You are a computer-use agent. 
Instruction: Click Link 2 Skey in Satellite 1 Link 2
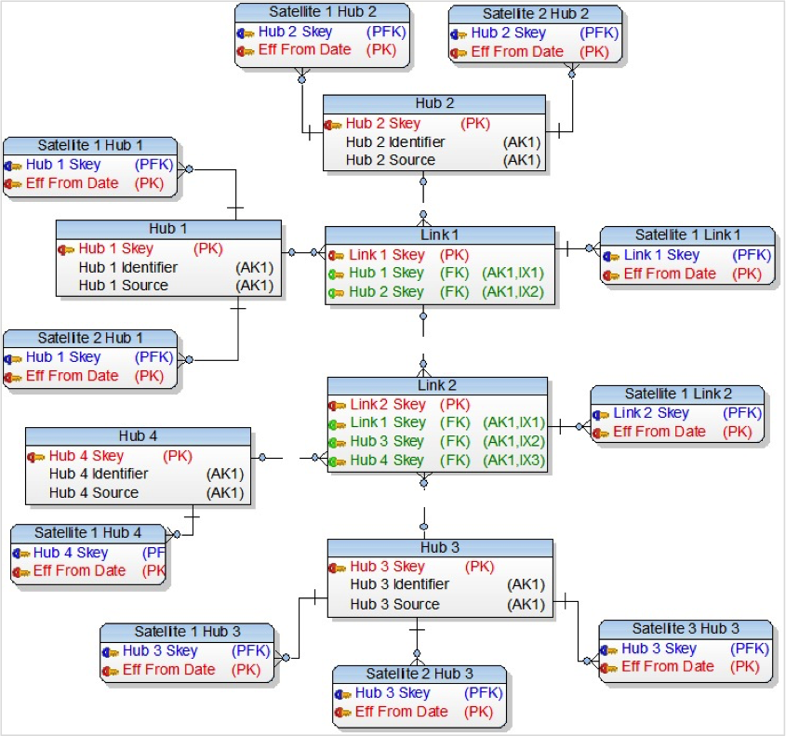point(651,413)
